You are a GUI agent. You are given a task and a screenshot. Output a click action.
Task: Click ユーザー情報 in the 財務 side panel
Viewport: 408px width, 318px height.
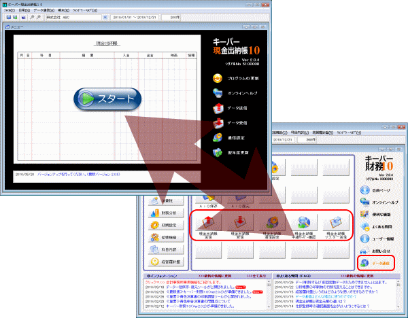coord(377,238)
